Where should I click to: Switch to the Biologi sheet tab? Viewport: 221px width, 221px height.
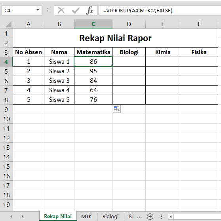pyautogui.click(x=110, y=217)
